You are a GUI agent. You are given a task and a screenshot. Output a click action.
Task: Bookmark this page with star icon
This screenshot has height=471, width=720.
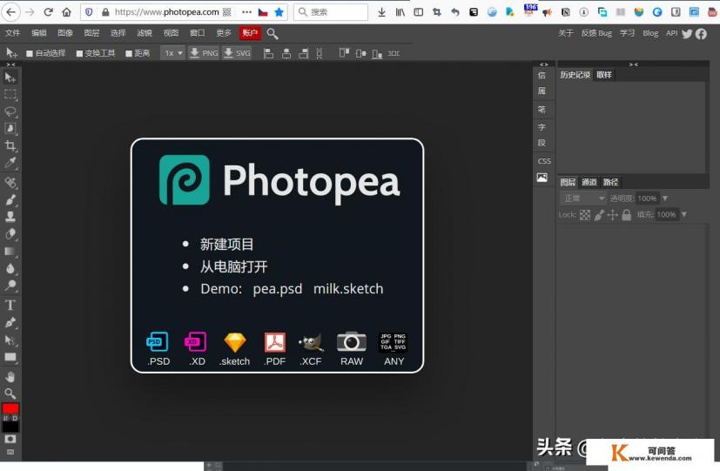pyautogui.click(x=279, y=12)
